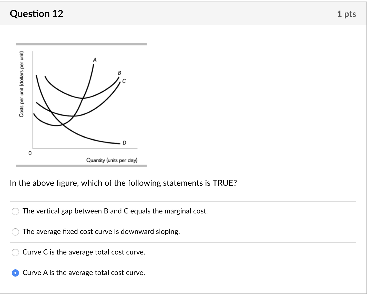Click the answer text 'Curve A is the average total cost curve'

[84, 273]
